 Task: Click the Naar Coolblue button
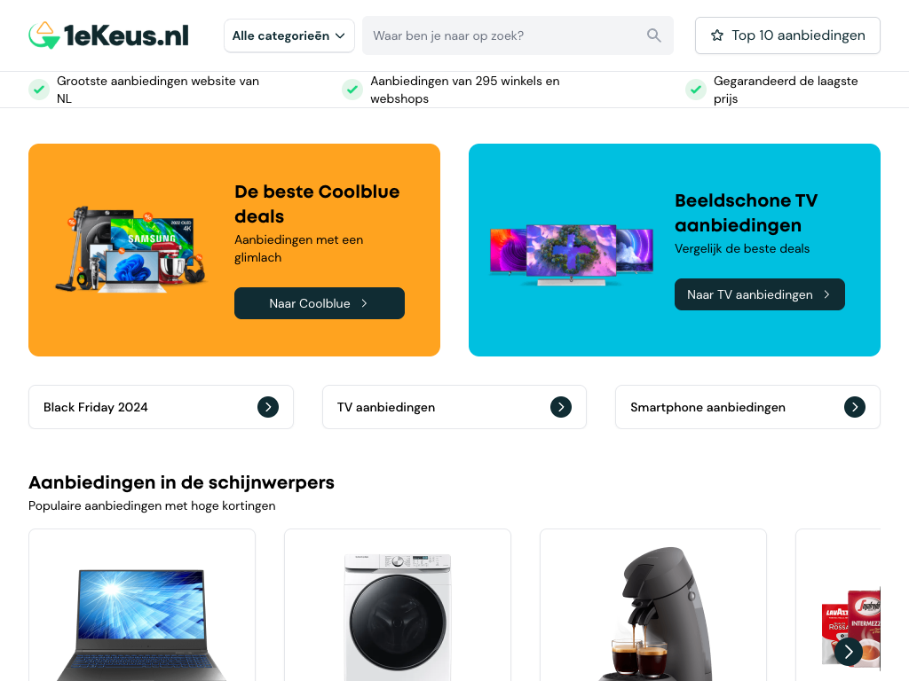point(320,303)
